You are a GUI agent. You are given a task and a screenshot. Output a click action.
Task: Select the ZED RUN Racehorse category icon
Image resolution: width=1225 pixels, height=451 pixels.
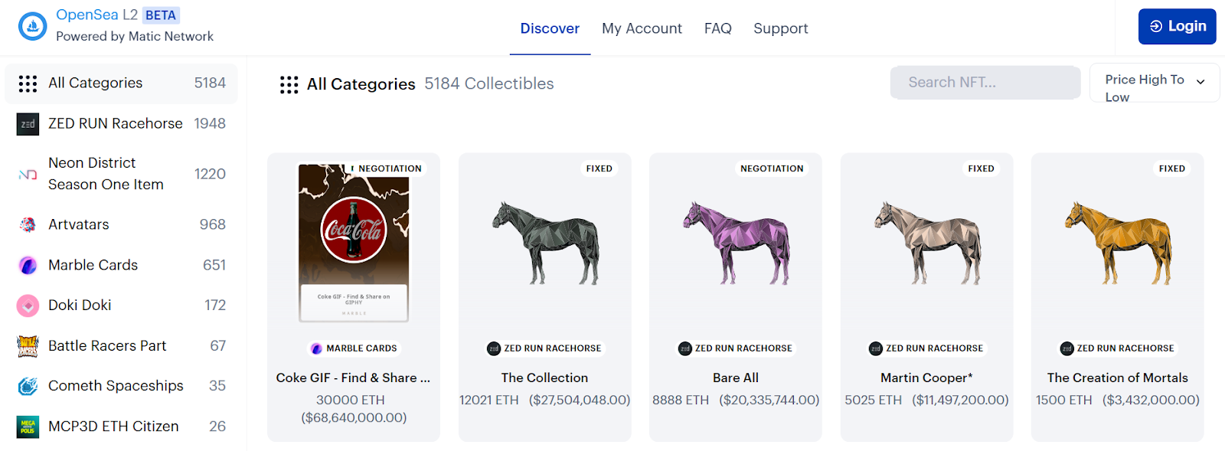coord(28,124)
